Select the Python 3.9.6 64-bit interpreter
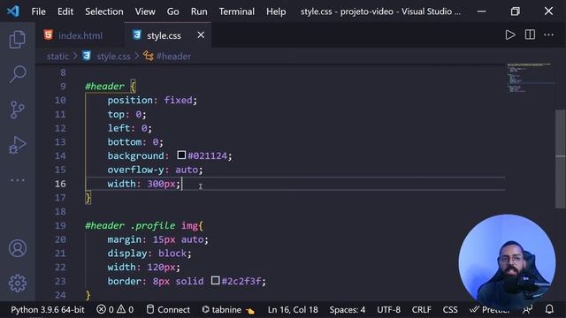This screenshot has height=318, width=566. click(47, 309)
